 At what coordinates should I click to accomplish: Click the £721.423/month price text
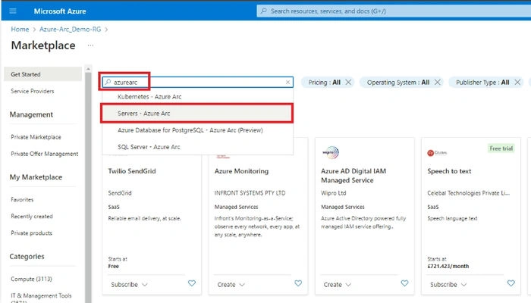coord(448,267)
